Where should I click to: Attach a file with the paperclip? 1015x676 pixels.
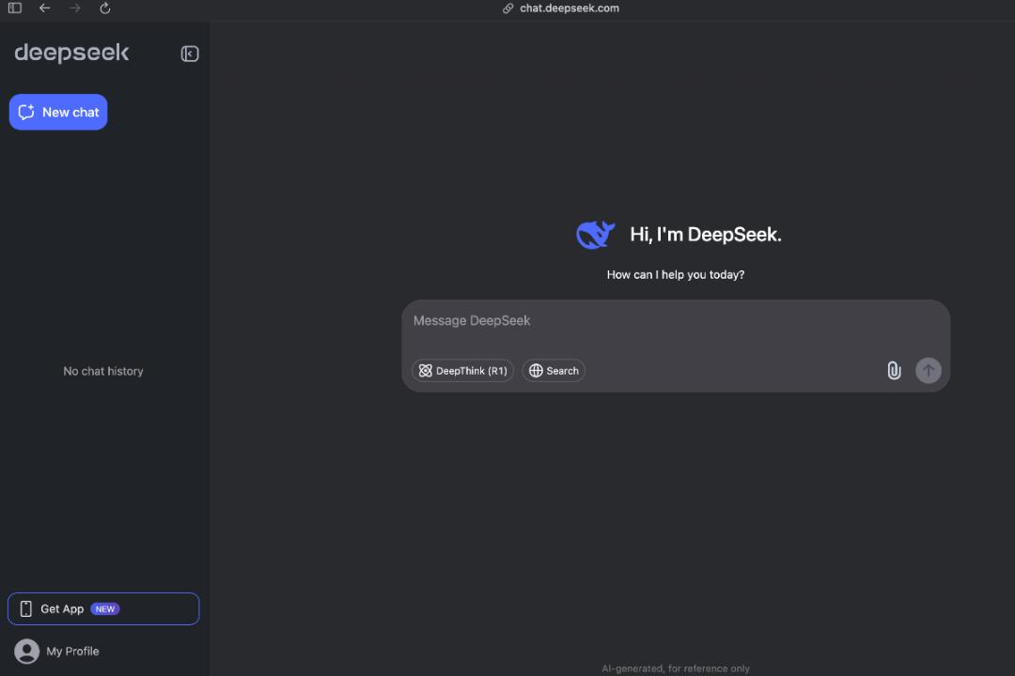(894, 371)
